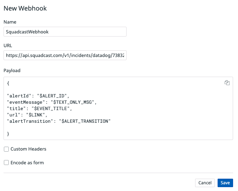Click the New Webhook heading
The width and height of the screenshot is (238, 191).
(x=25, y=8)
